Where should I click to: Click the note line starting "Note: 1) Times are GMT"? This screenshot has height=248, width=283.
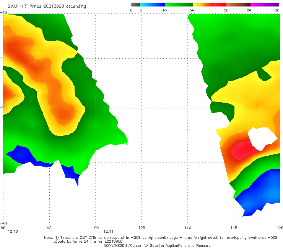161,238
